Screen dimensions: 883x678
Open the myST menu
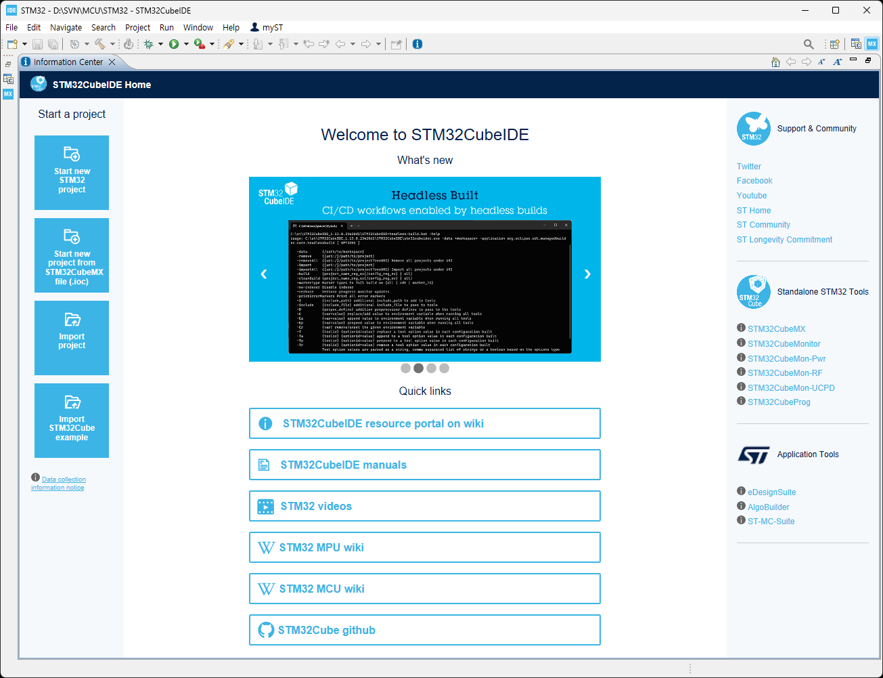(x=267, y=27)
